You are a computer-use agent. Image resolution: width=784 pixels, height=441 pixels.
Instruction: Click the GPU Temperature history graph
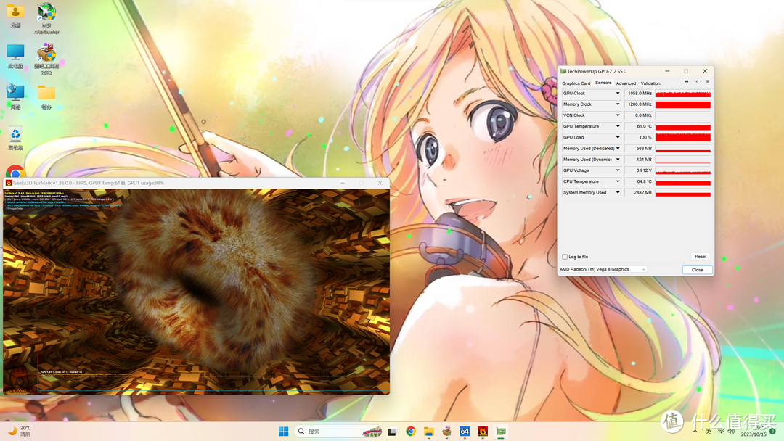(683, 126)
